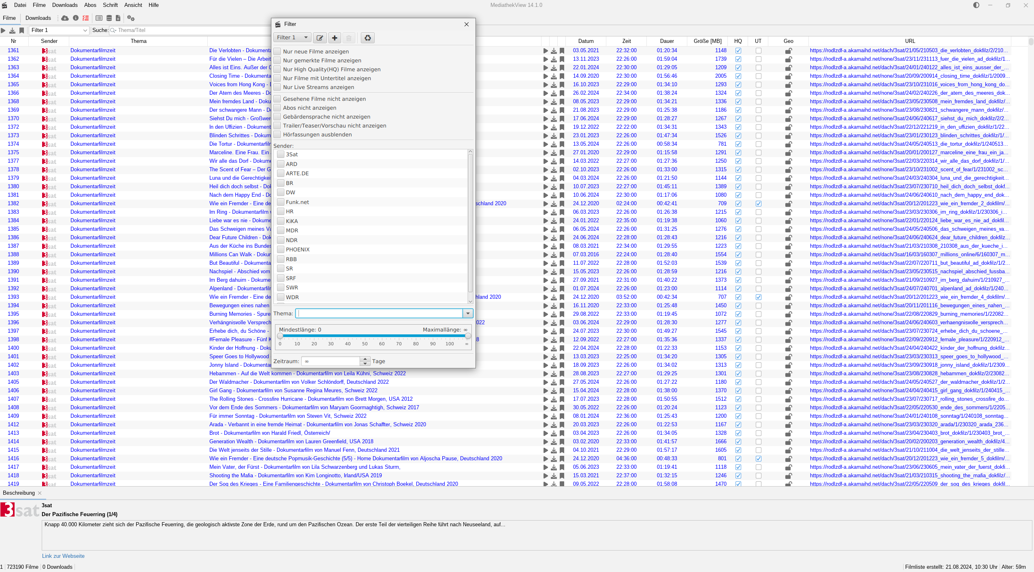Bookmark film in row 1418

tap(562, 476)
